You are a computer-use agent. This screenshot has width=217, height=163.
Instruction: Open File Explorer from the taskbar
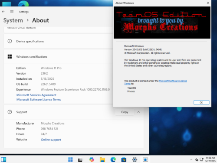point(102,160)
